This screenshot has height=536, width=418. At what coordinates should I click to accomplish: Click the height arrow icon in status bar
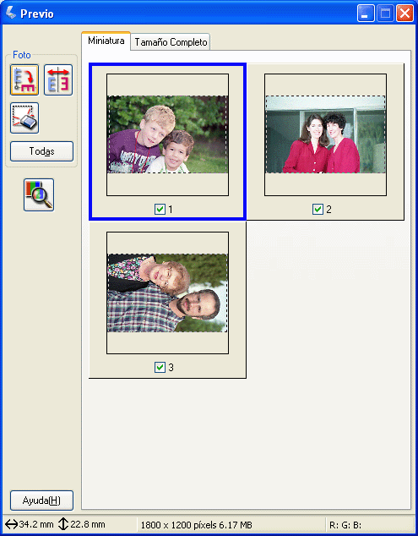coord(63,524)
